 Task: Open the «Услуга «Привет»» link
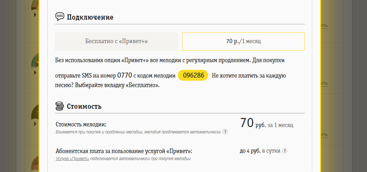pyautogui.click(x=72, y=158)
